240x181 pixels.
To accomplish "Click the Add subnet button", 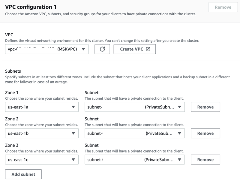I will tap(23, 174).
